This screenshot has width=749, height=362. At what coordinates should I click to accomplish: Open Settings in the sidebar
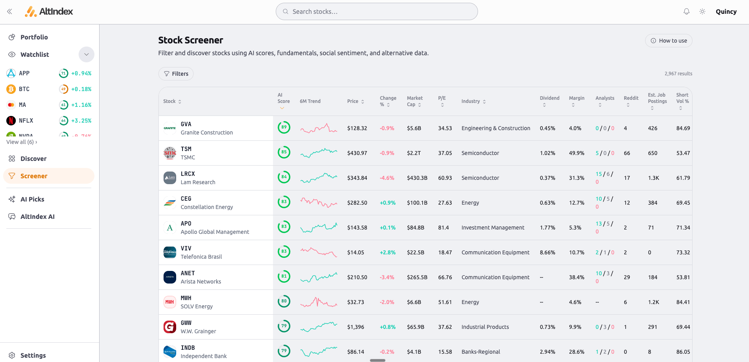point(49,355)
